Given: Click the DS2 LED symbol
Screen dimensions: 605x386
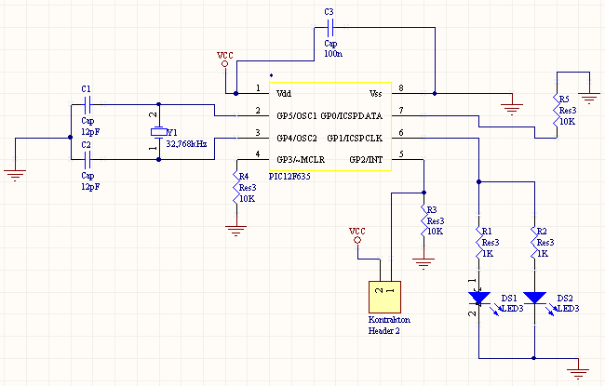Looking at the screenshot, I should coord(535,299).
